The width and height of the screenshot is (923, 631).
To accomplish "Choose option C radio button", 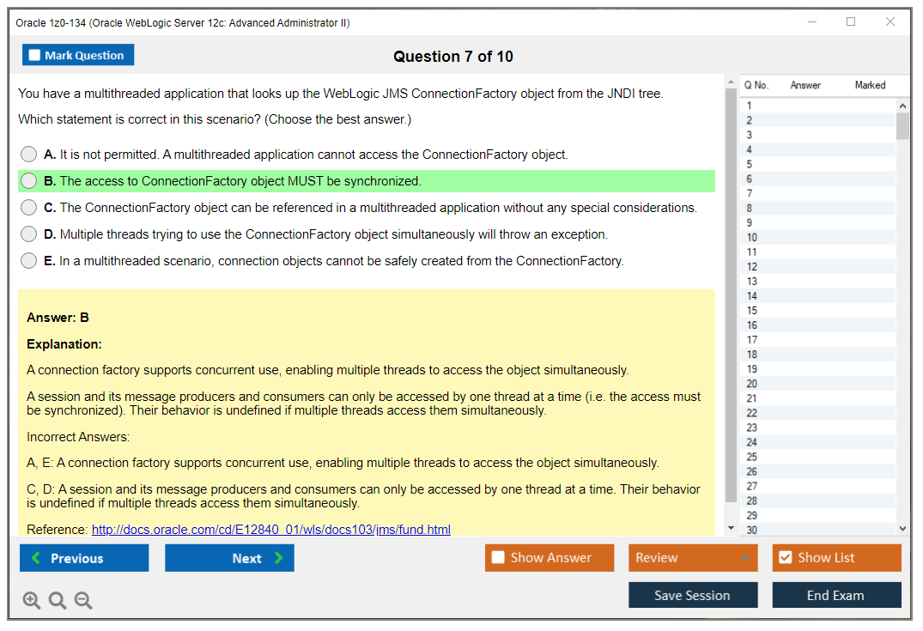I will coord(29,208).
